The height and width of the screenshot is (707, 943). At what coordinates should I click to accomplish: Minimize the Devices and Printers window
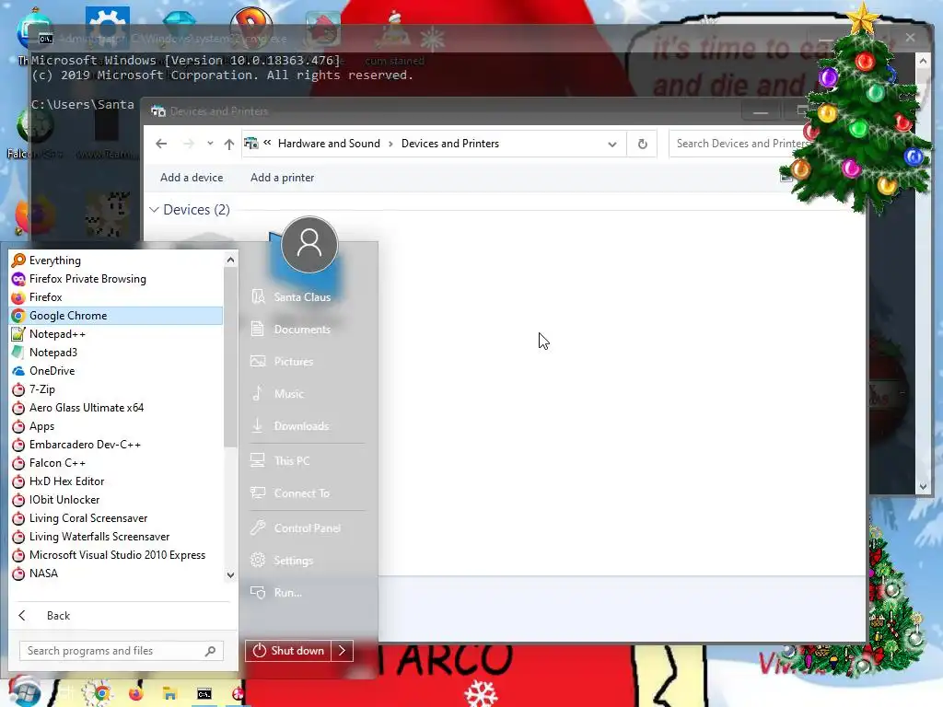(761, 111)
